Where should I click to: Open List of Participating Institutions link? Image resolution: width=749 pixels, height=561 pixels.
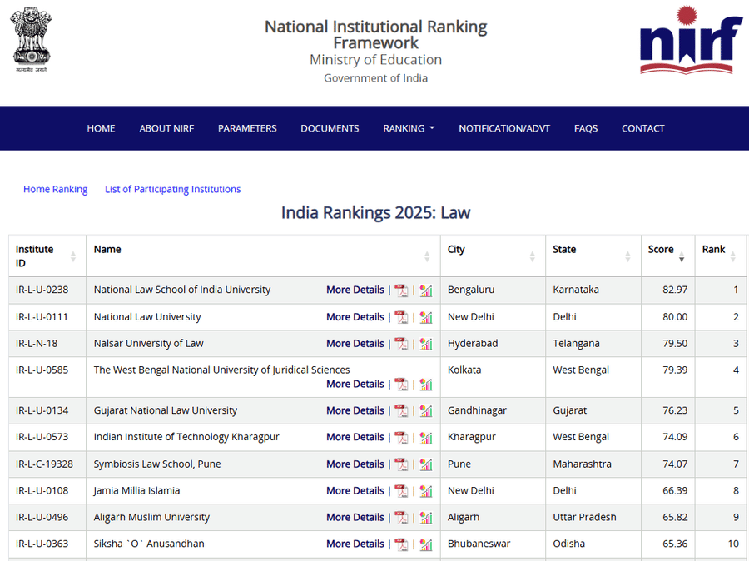[172, 189]
